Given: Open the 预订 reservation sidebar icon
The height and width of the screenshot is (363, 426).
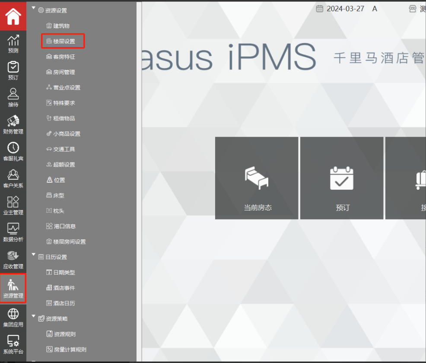Looking at the screenshot, I should click(x=13, y=70).
